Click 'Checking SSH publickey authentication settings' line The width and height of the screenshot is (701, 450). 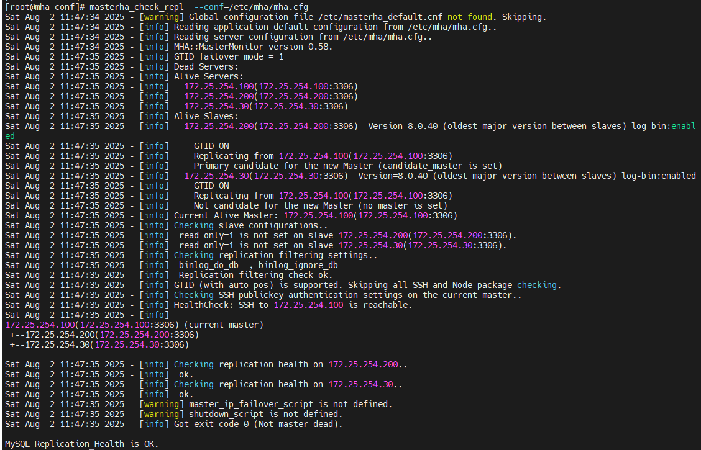(x=348, y=295)
